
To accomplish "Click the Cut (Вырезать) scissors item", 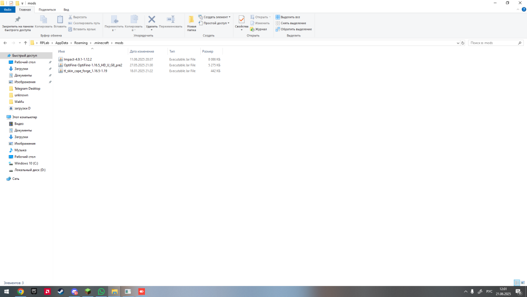I will click(77, 17).
